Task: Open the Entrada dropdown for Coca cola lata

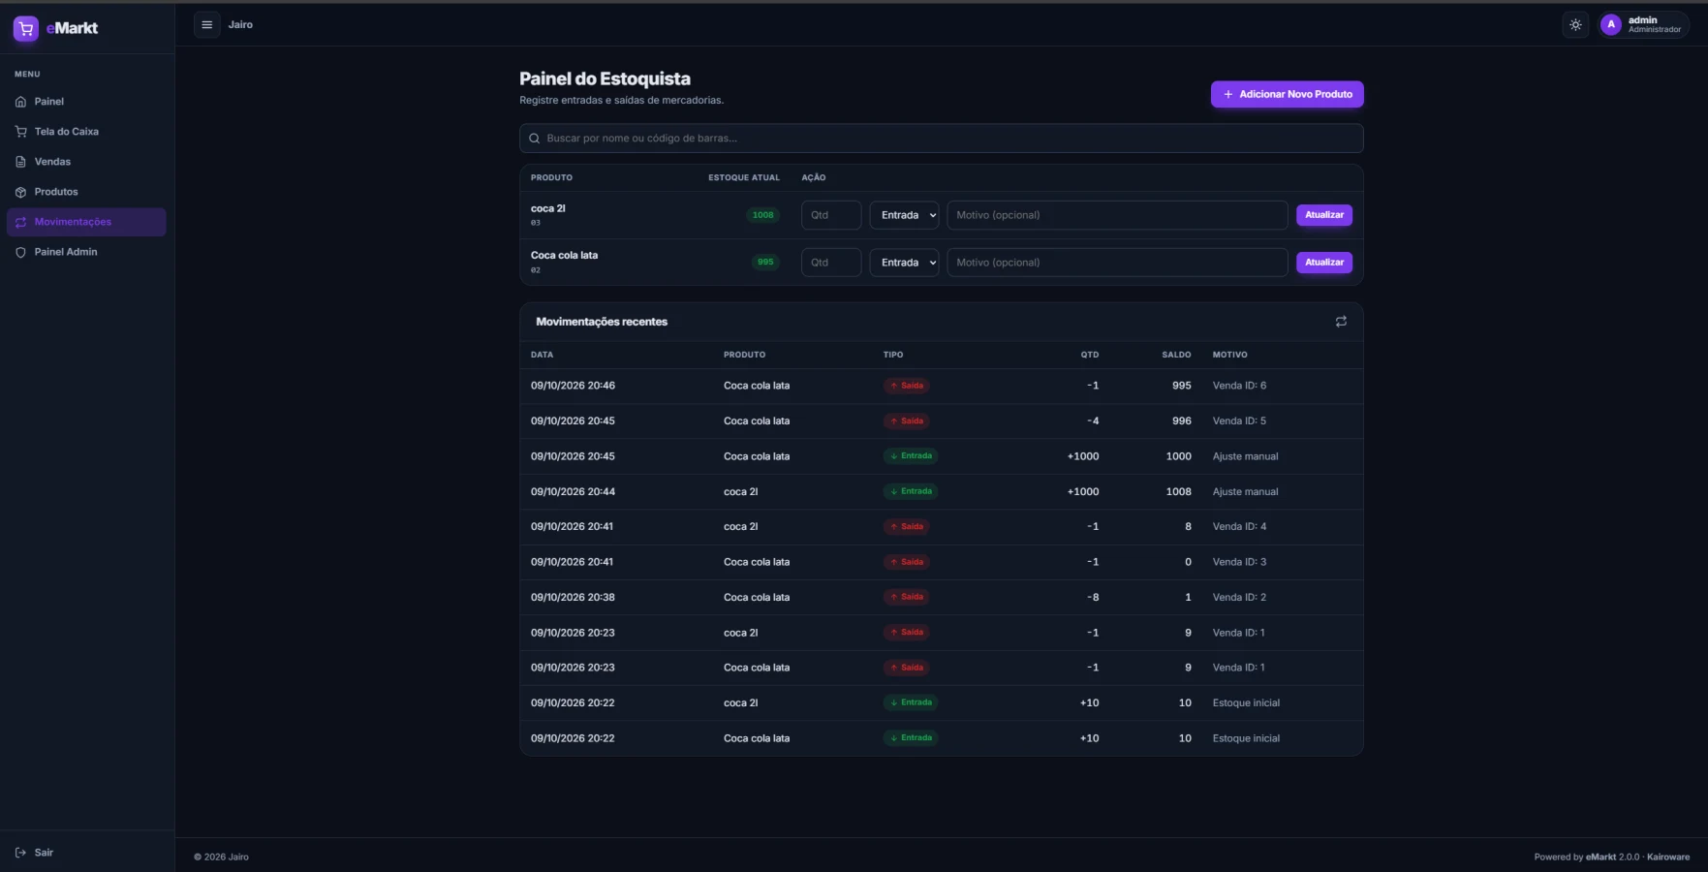Action: coord(904,263)
